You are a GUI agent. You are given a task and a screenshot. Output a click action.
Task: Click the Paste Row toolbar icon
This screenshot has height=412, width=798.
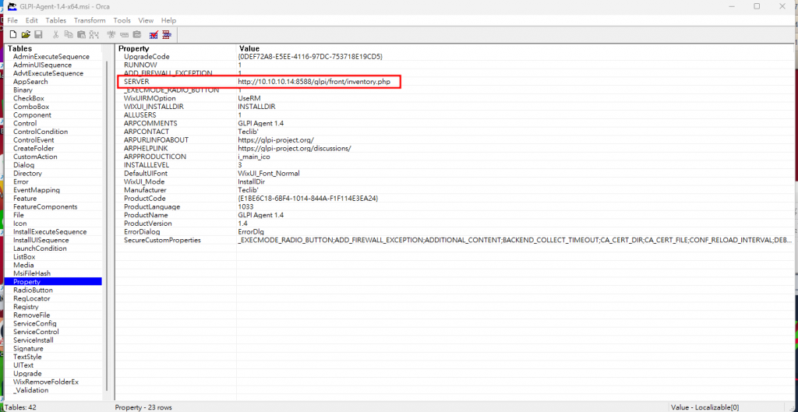coord(137,34)
